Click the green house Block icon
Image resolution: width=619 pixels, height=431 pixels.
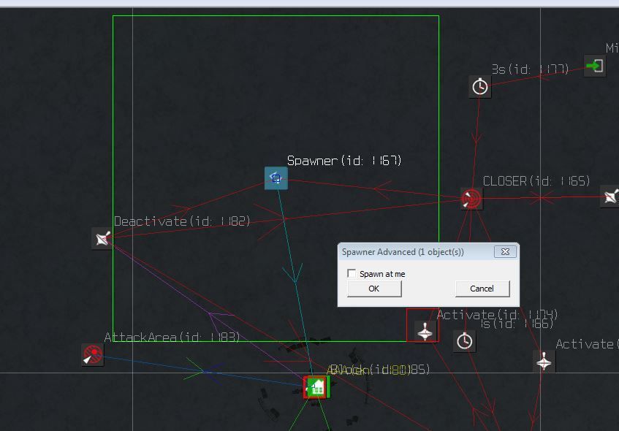(x=316, y=386)
